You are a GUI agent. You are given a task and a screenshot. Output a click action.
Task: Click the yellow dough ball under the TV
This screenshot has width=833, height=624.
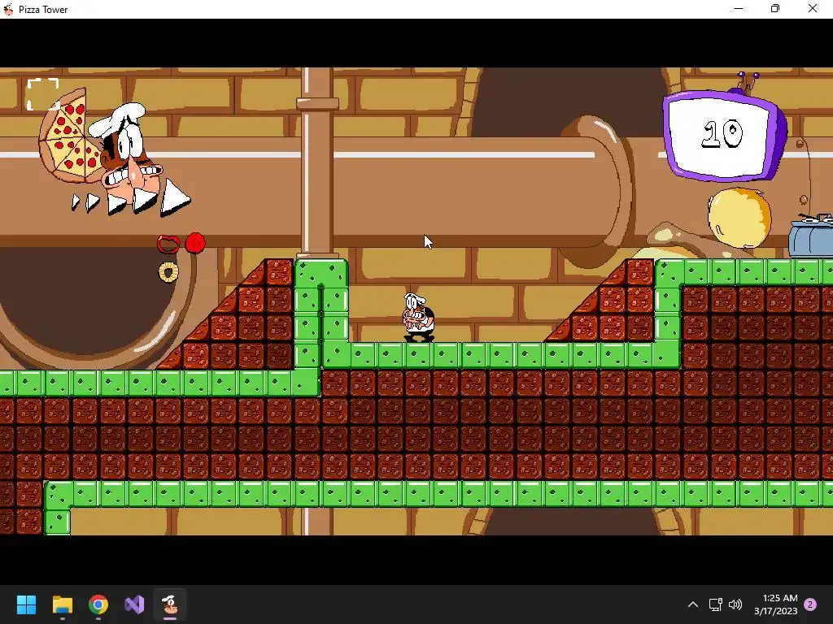[739, 218]
